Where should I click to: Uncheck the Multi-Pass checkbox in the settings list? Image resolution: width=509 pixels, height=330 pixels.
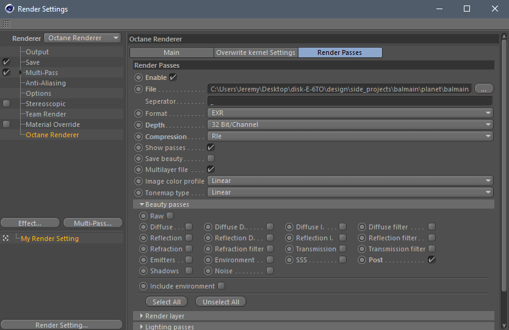tap(6, 73)
